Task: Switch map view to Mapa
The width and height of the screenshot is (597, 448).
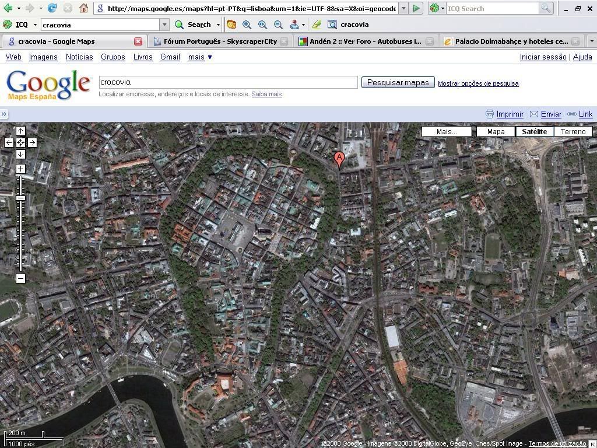Action: [496, 131]
